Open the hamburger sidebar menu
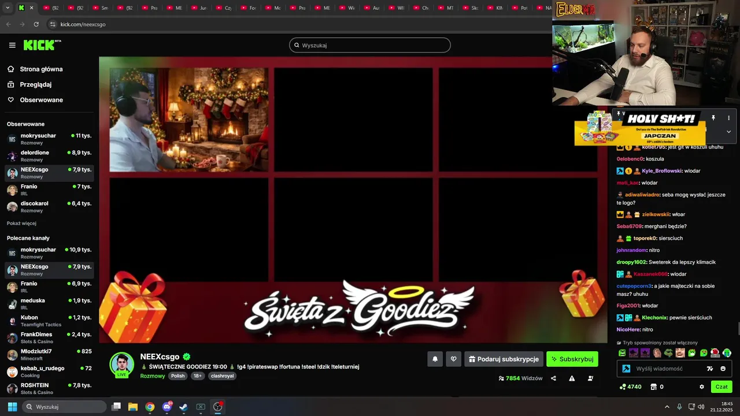 pyautogui.click(x=12, y=45)
